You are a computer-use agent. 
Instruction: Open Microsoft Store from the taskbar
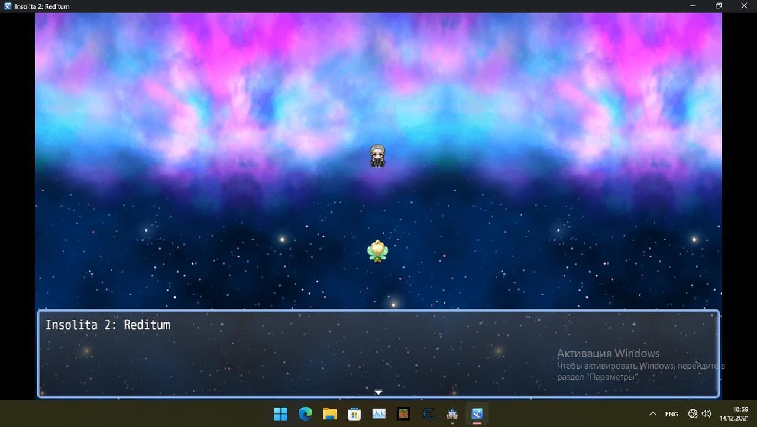click(x=354, y=413)
